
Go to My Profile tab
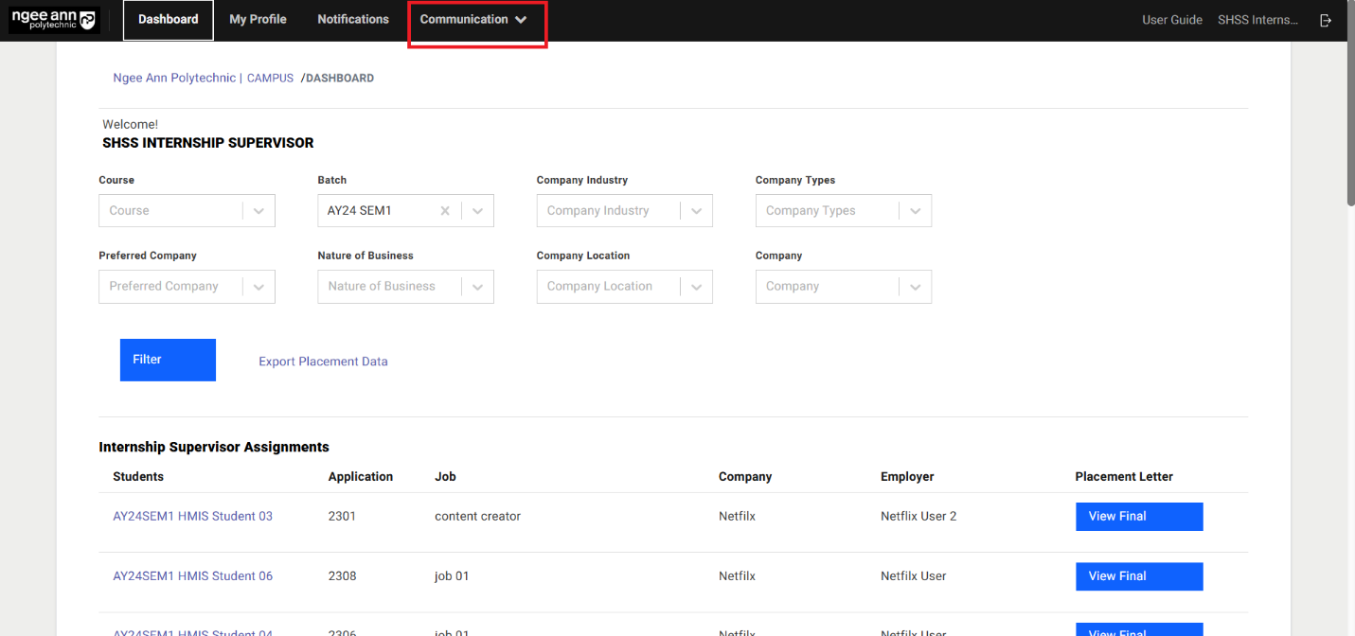pyautogui.click(x=258, y=20)
